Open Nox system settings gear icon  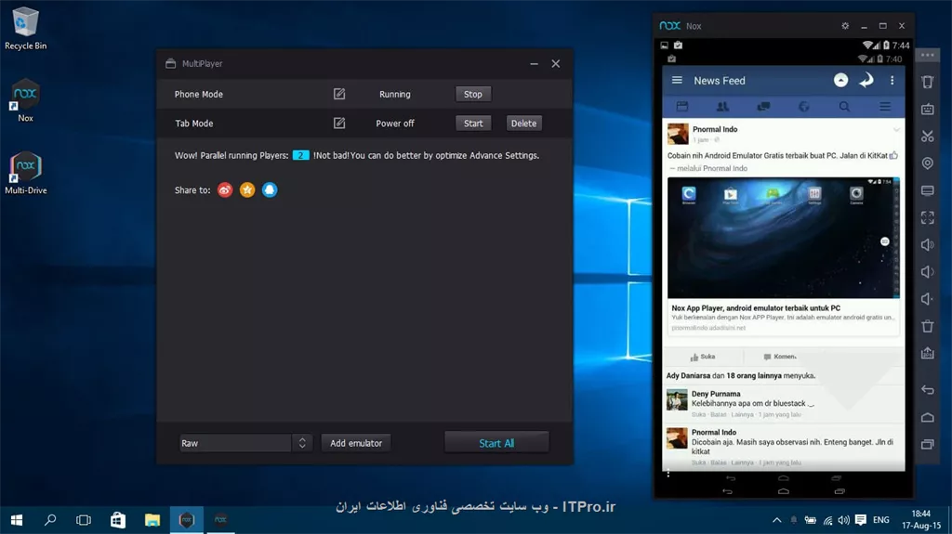click(x=845, y=26)
